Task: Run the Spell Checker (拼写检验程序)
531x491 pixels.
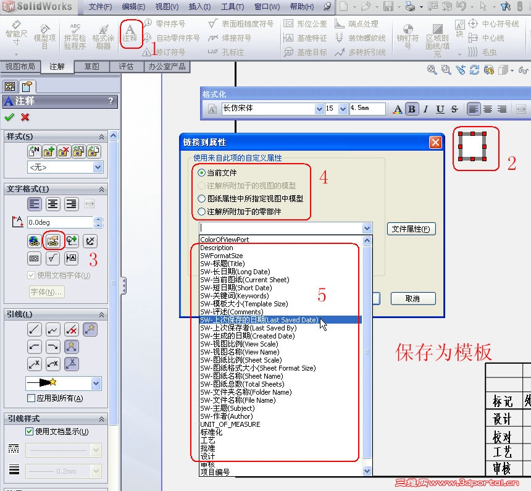Action: (x=75, y=36)
